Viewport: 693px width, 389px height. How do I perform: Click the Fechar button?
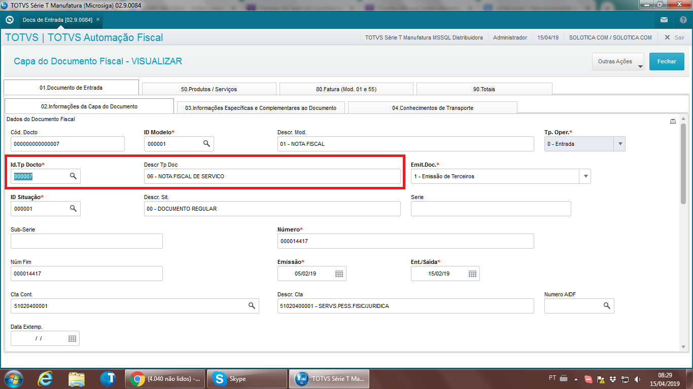click(x=667, y=62)
